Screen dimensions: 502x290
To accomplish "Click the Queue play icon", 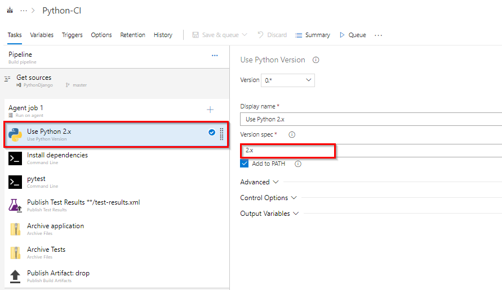I will tap(342, 35).
